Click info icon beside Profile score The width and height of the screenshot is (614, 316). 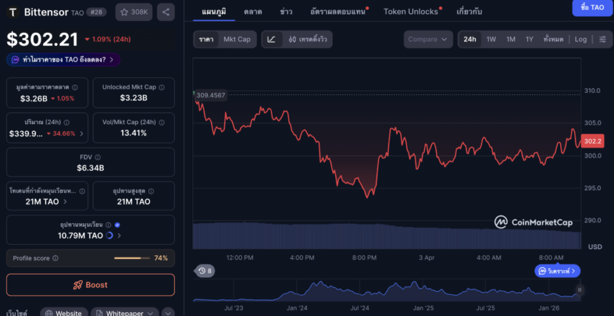(55, 258)
